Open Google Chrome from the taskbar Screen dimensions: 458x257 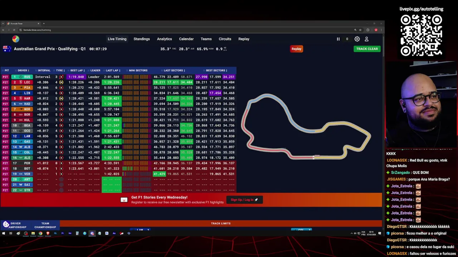[40, 233]
